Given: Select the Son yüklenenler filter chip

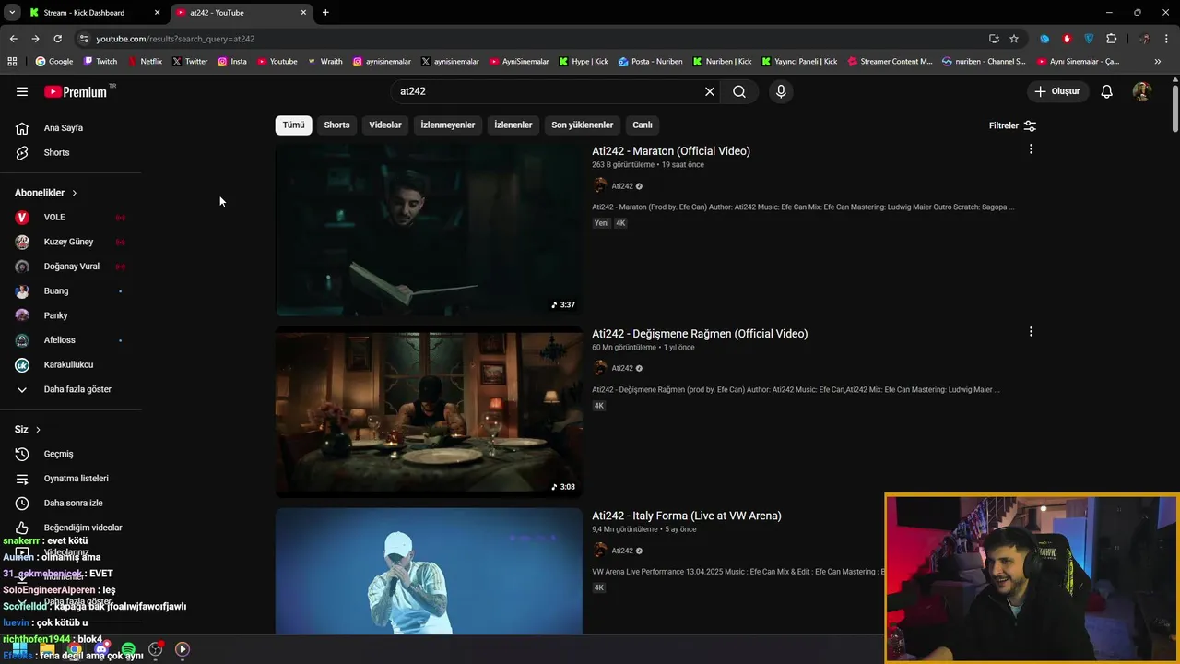Looking at the screenshot, I should (x=582, y=125).
